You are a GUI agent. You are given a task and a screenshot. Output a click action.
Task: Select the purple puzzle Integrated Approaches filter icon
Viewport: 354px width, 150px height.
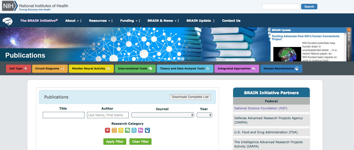pos(141,130)
